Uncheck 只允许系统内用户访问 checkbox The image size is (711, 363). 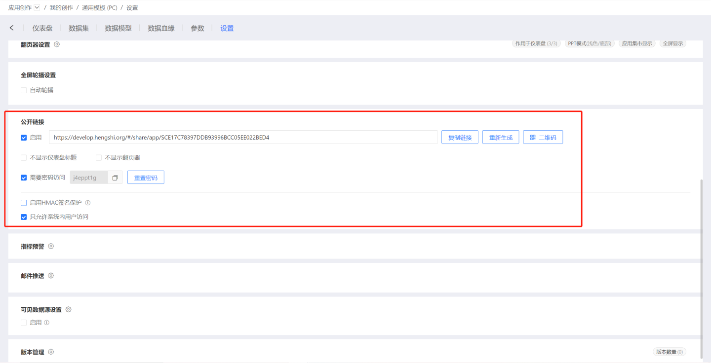tap(24, 217)
